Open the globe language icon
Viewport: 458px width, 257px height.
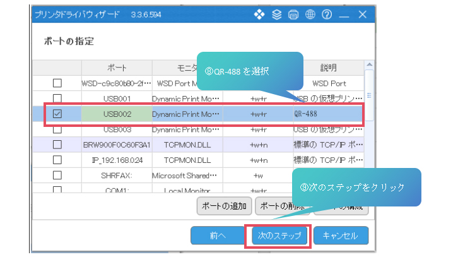[310, 14]
